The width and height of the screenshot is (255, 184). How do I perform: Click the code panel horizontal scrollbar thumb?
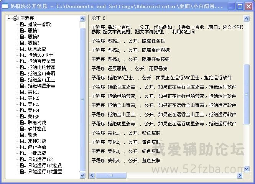tap(111, 176)
